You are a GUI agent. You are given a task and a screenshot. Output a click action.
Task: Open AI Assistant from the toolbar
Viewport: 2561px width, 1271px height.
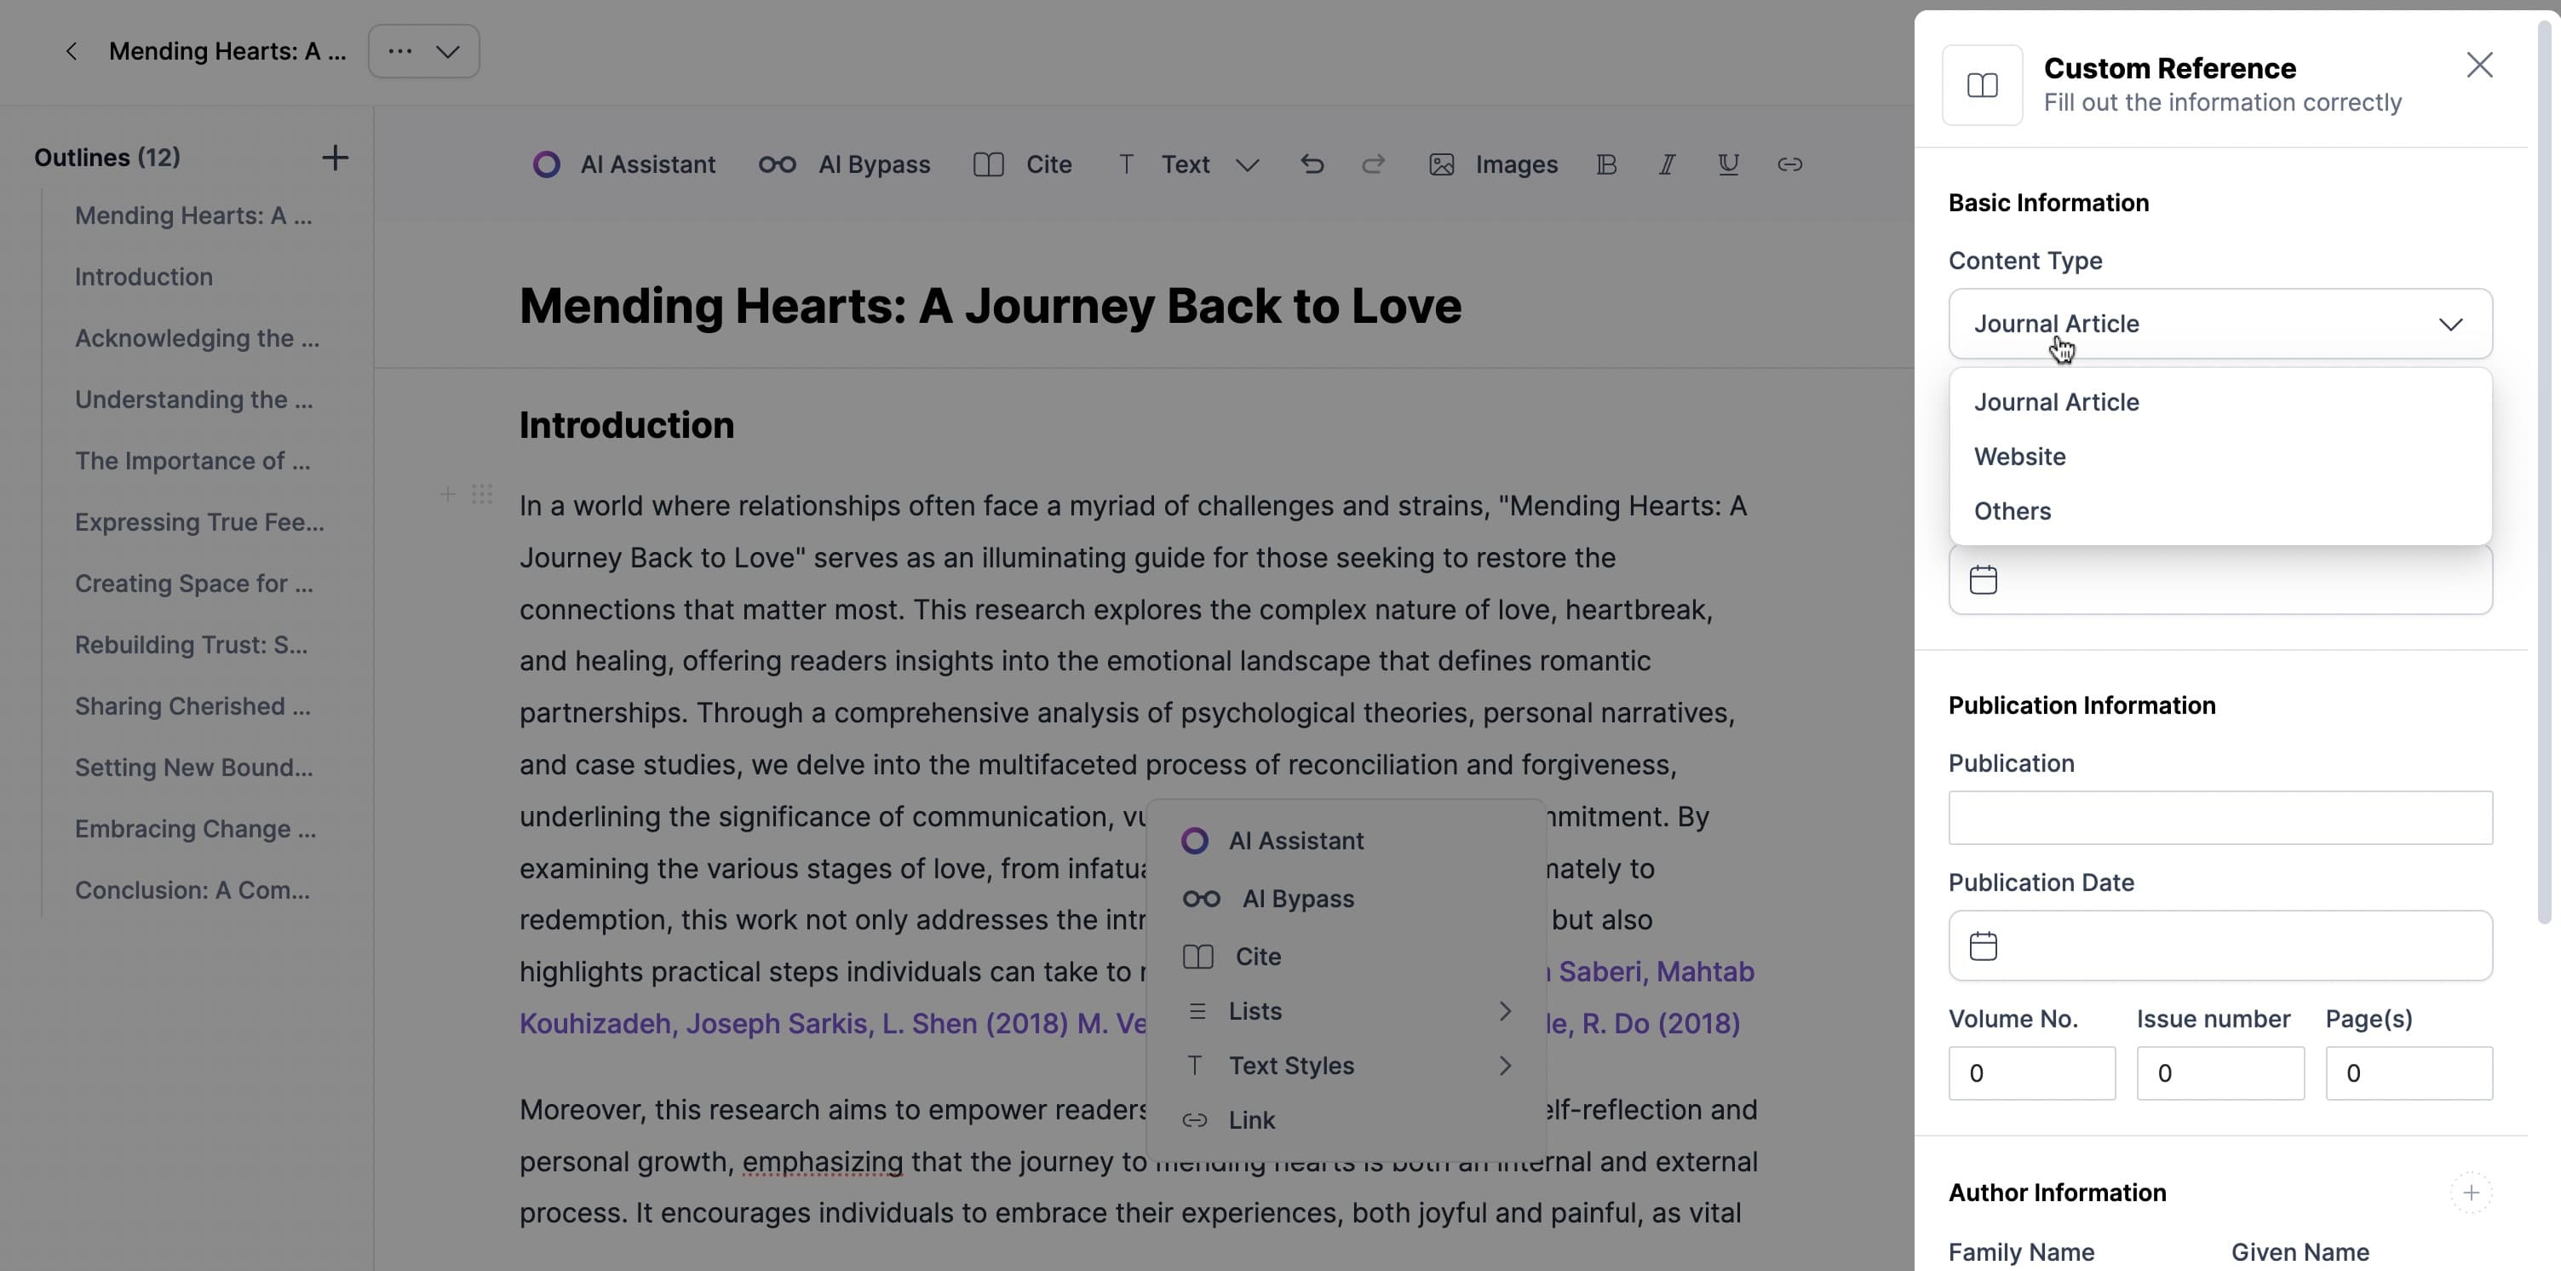coord(624,164)
